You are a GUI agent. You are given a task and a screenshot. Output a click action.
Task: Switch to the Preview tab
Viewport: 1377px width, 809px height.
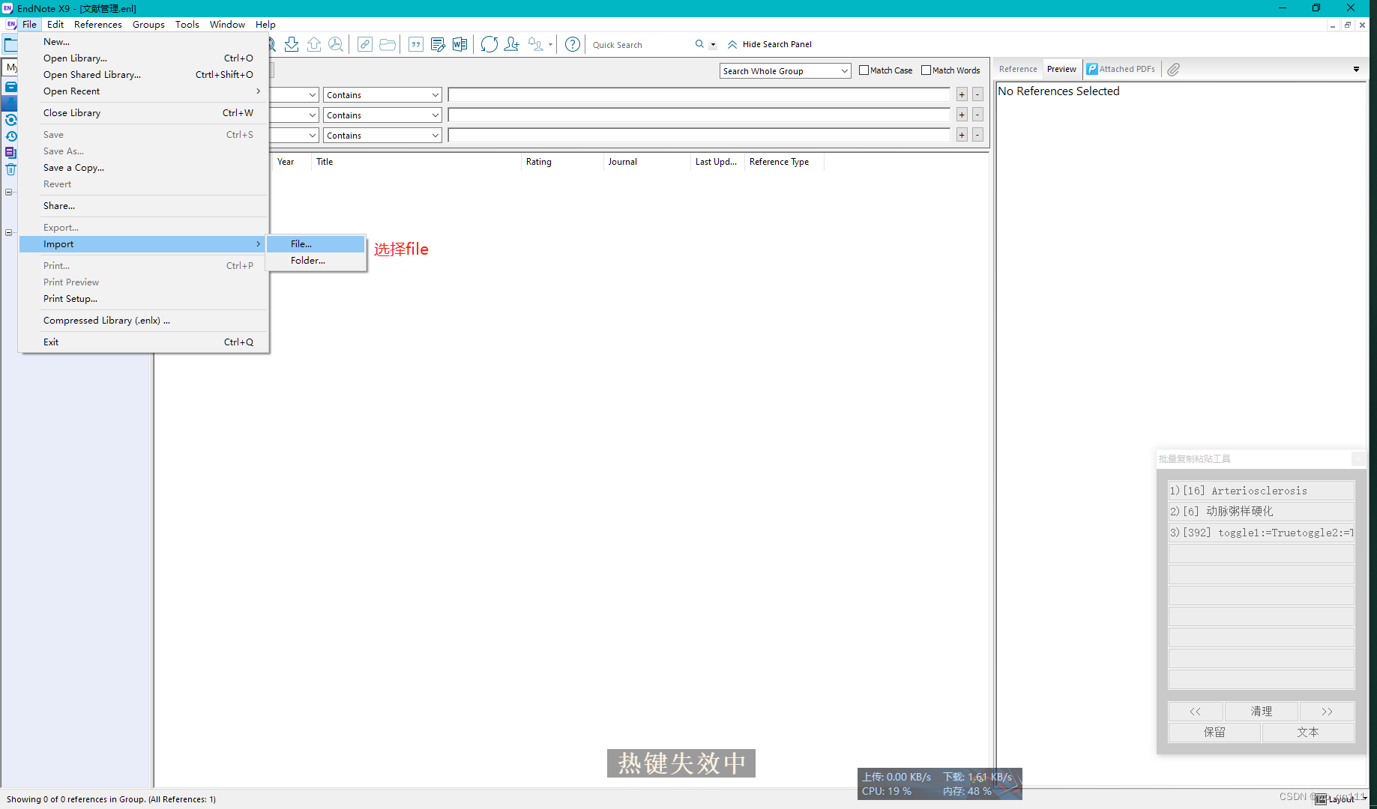pyautogui.click(x=1061, y=69)
